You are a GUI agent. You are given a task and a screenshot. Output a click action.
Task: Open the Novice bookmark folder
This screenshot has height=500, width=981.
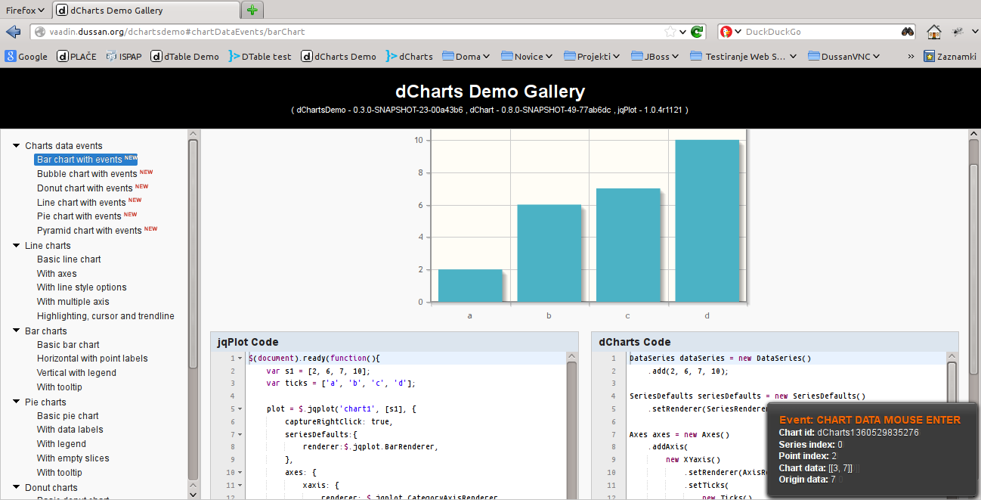point(526,56)
